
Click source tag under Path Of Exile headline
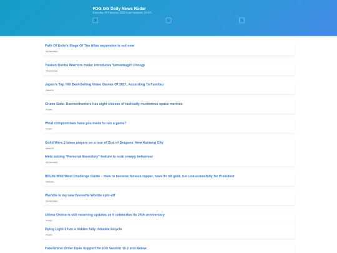coord(52,51)
